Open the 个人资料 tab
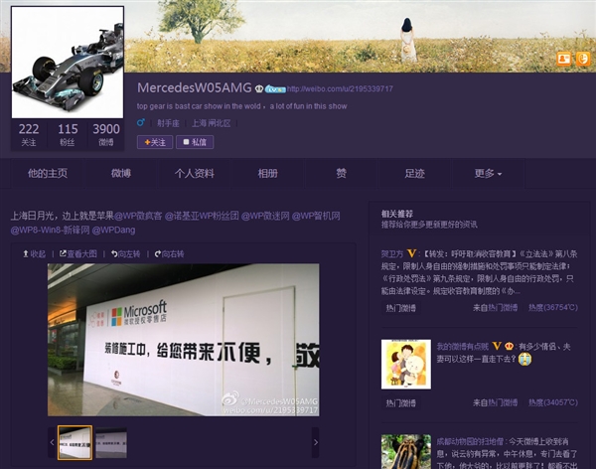Image resolution: width=596 pixels, height=469 pixels. (x=195, y=174)
